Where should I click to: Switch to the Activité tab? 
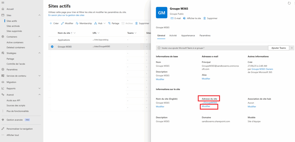coord(173,36)
